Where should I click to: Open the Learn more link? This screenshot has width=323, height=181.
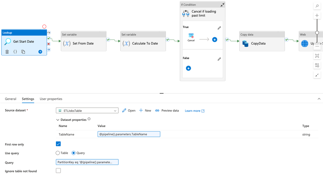195,111
